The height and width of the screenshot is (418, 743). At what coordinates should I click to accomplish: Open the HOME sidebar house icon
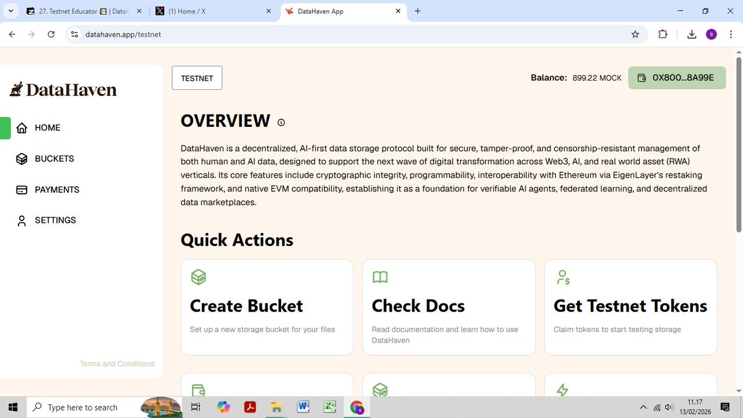pyautogui.click(x=22, y=128)
